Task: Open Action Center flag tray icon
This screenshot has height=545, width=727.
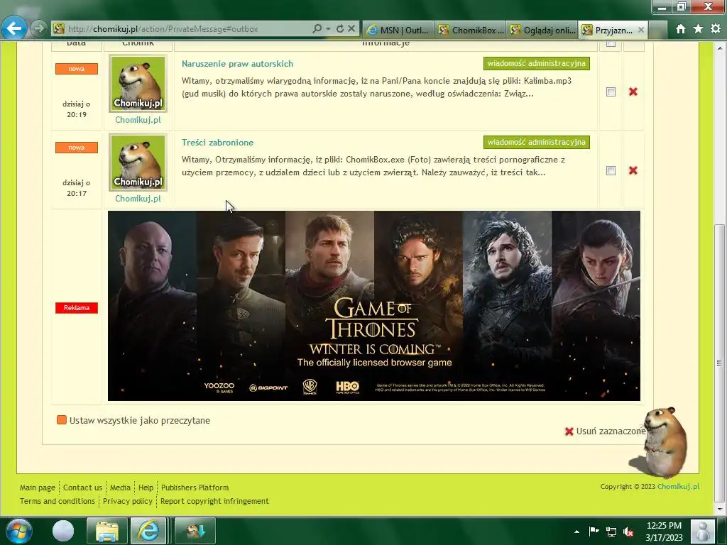Action: (x=594, y=532)
